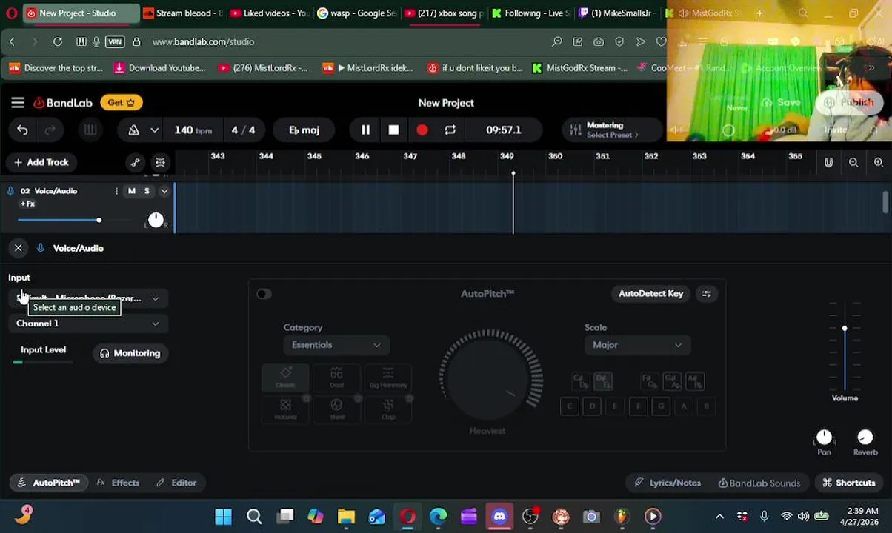Toggle track height collapse icon
The image size is (892, 533).
(x=160, y=163)
